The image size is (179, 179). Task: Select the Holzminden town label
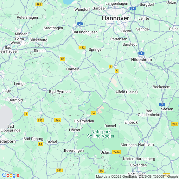[x=84, y=121]
